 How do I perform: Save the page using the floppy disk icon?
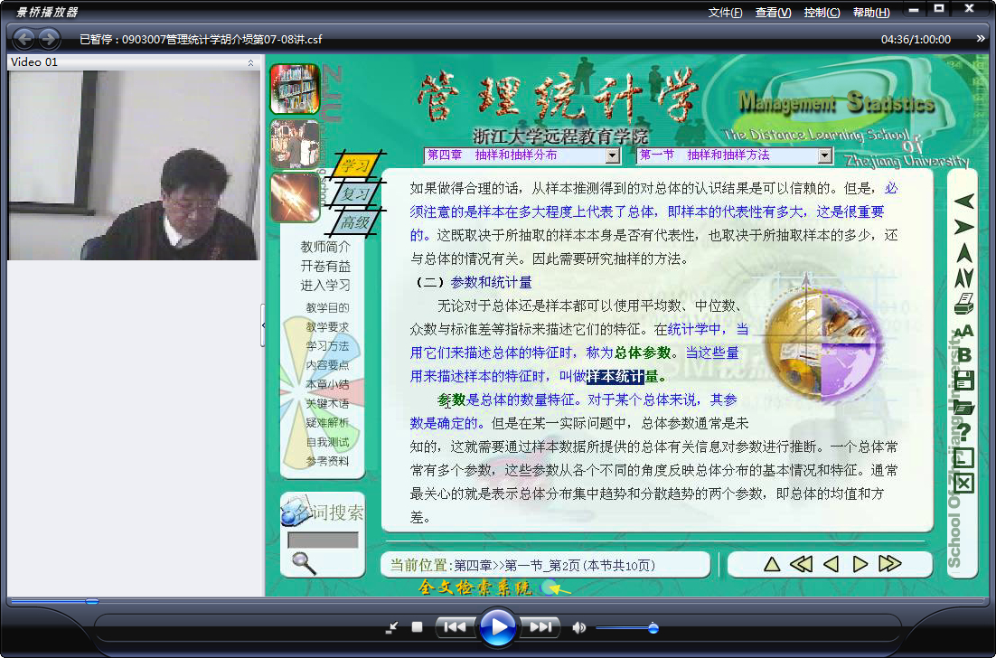(x=963, y=381)
